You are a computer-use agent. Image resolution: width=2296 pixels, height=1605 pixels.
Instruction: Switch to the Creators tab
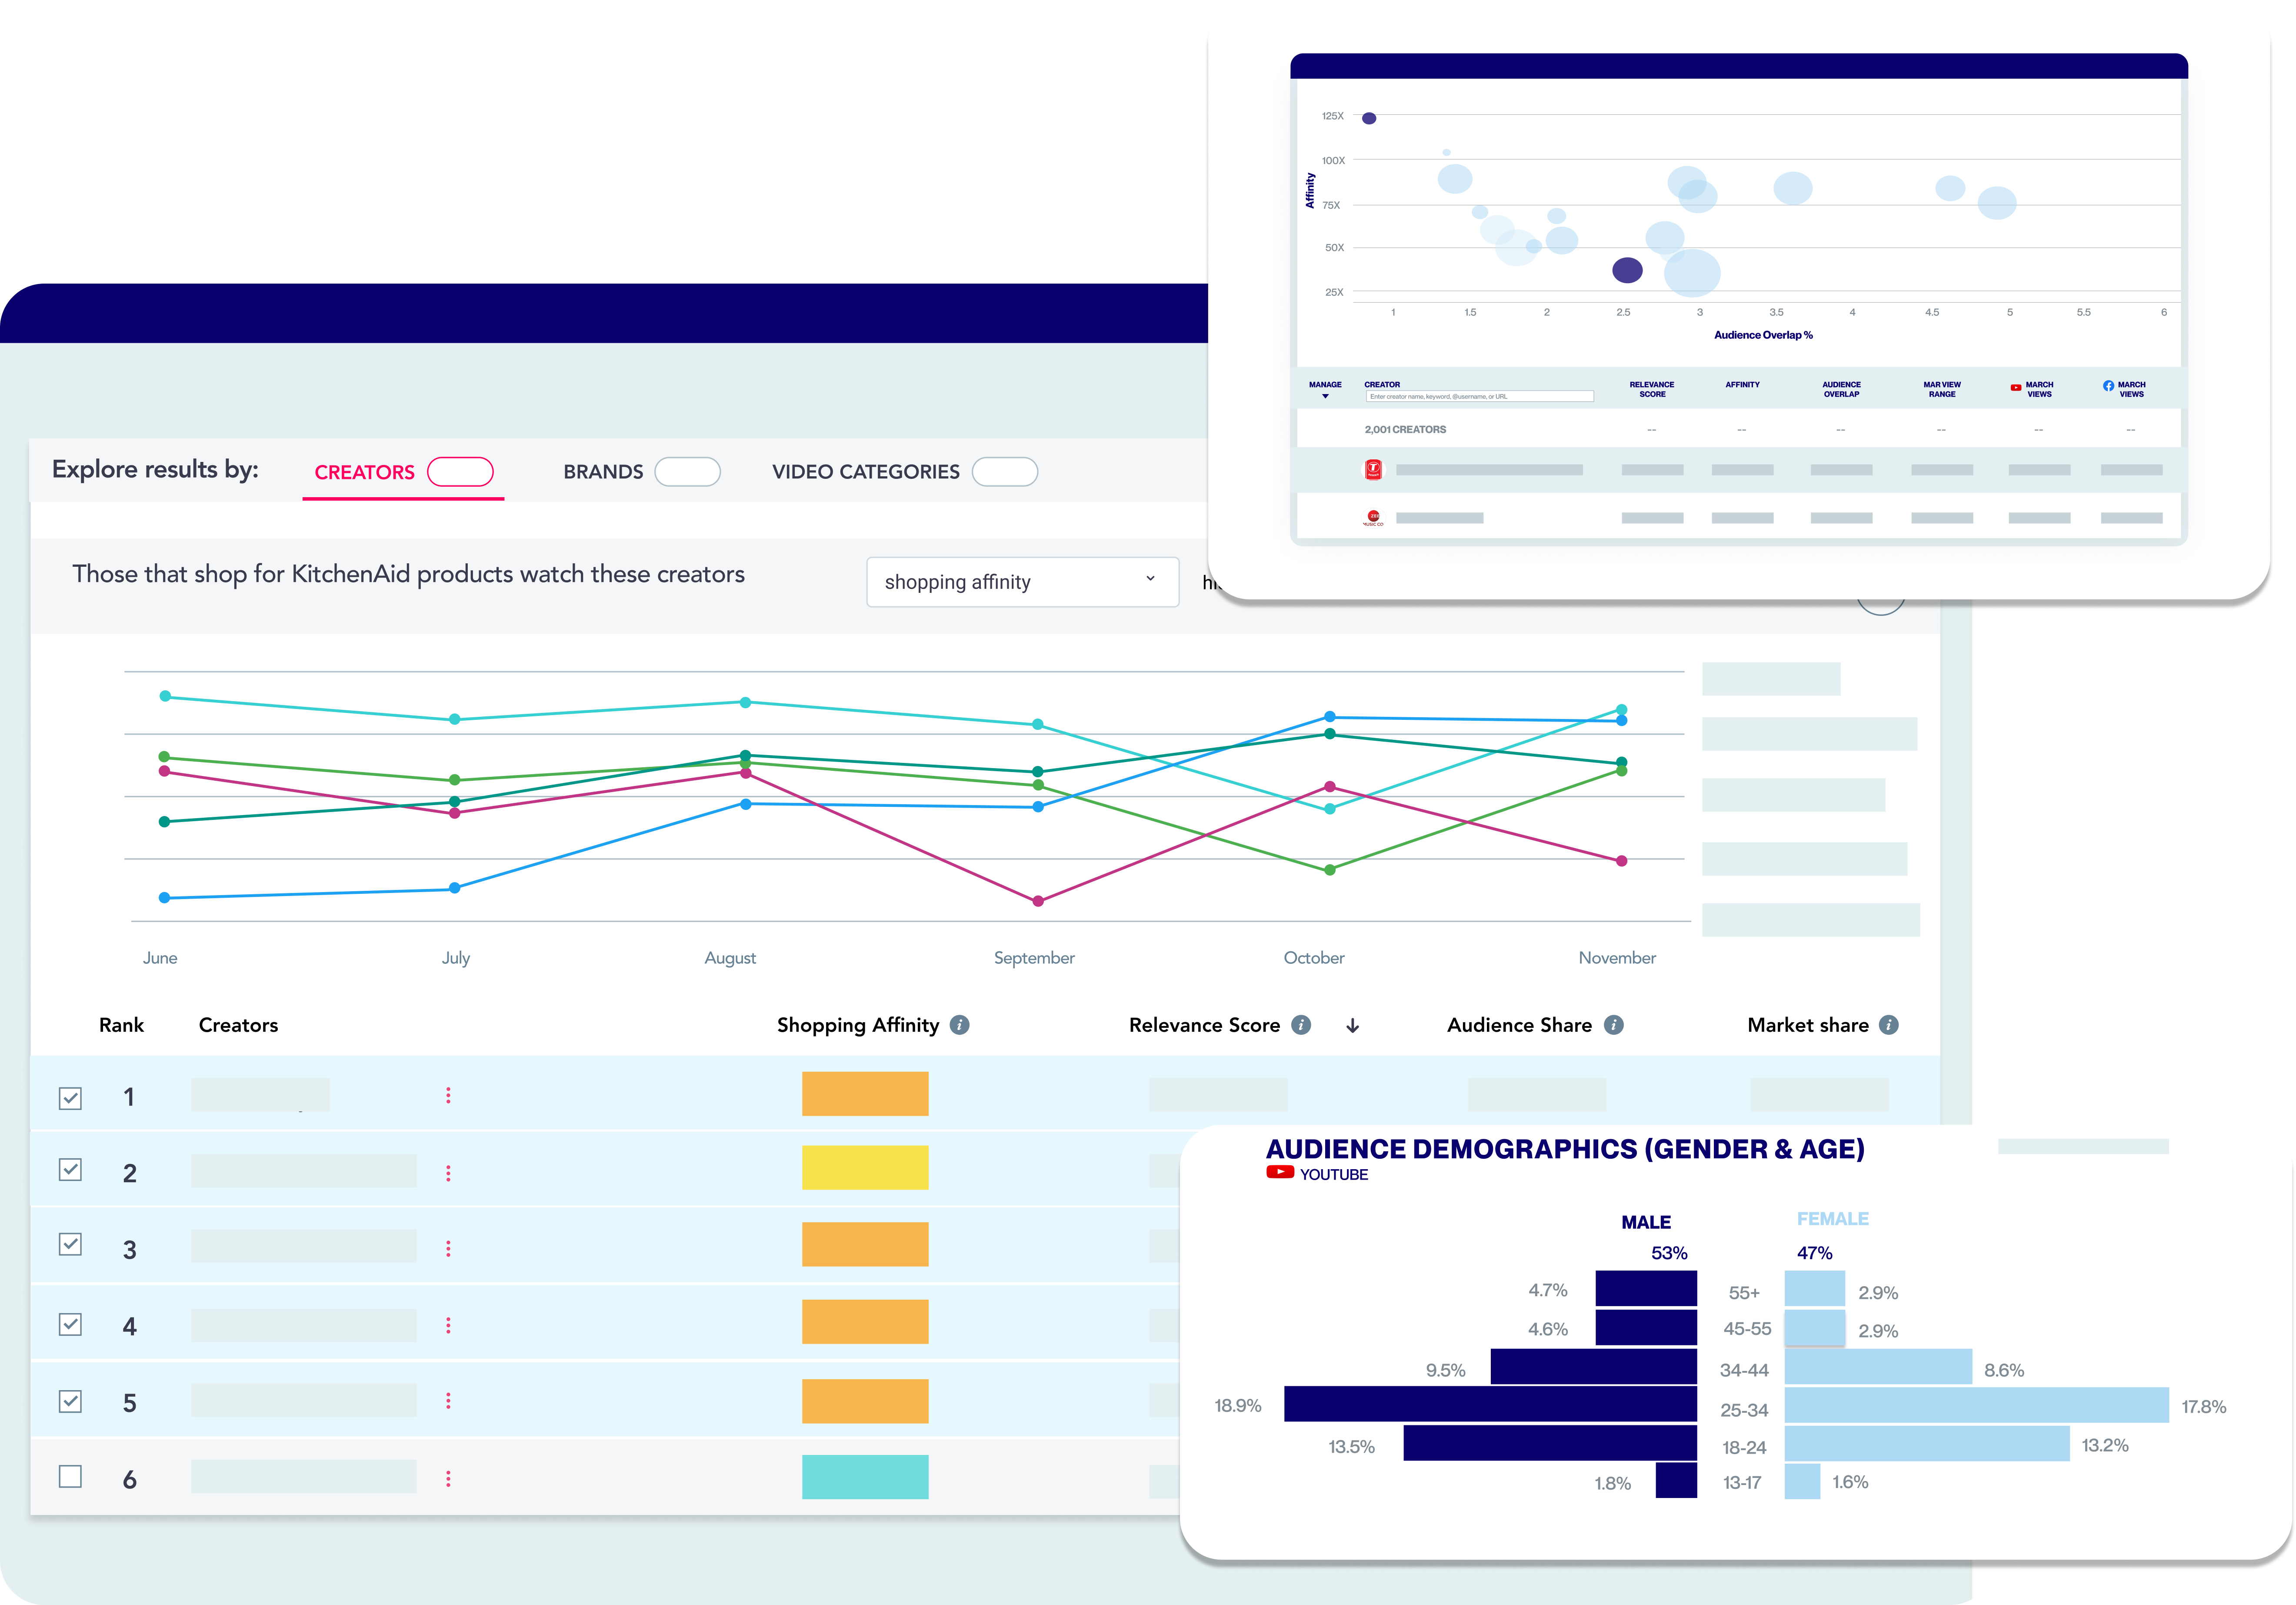[364, 472]
